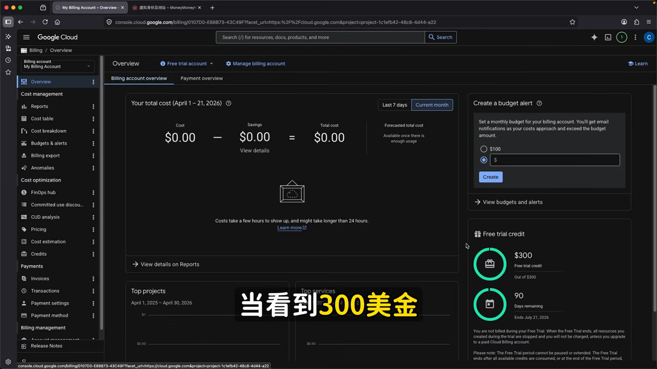Viewport: 657px width, 369px height.
Task: Switch to Billing account overview tab
Action: (x=139, y=78)
